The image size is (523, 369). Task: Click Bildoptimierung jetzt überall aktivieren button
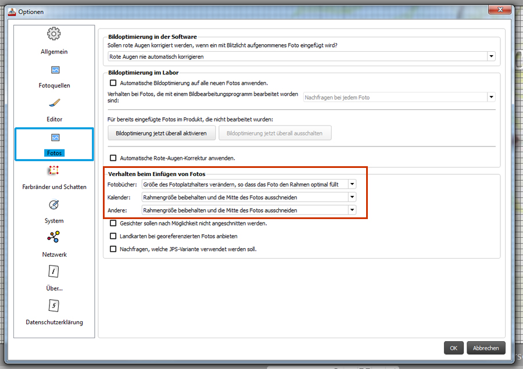tap(162, 133)
